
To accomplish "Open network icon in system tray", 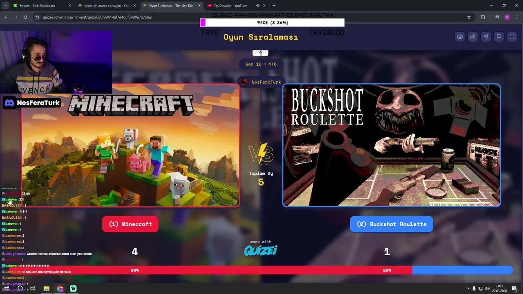I will click(x=481, y=289).
